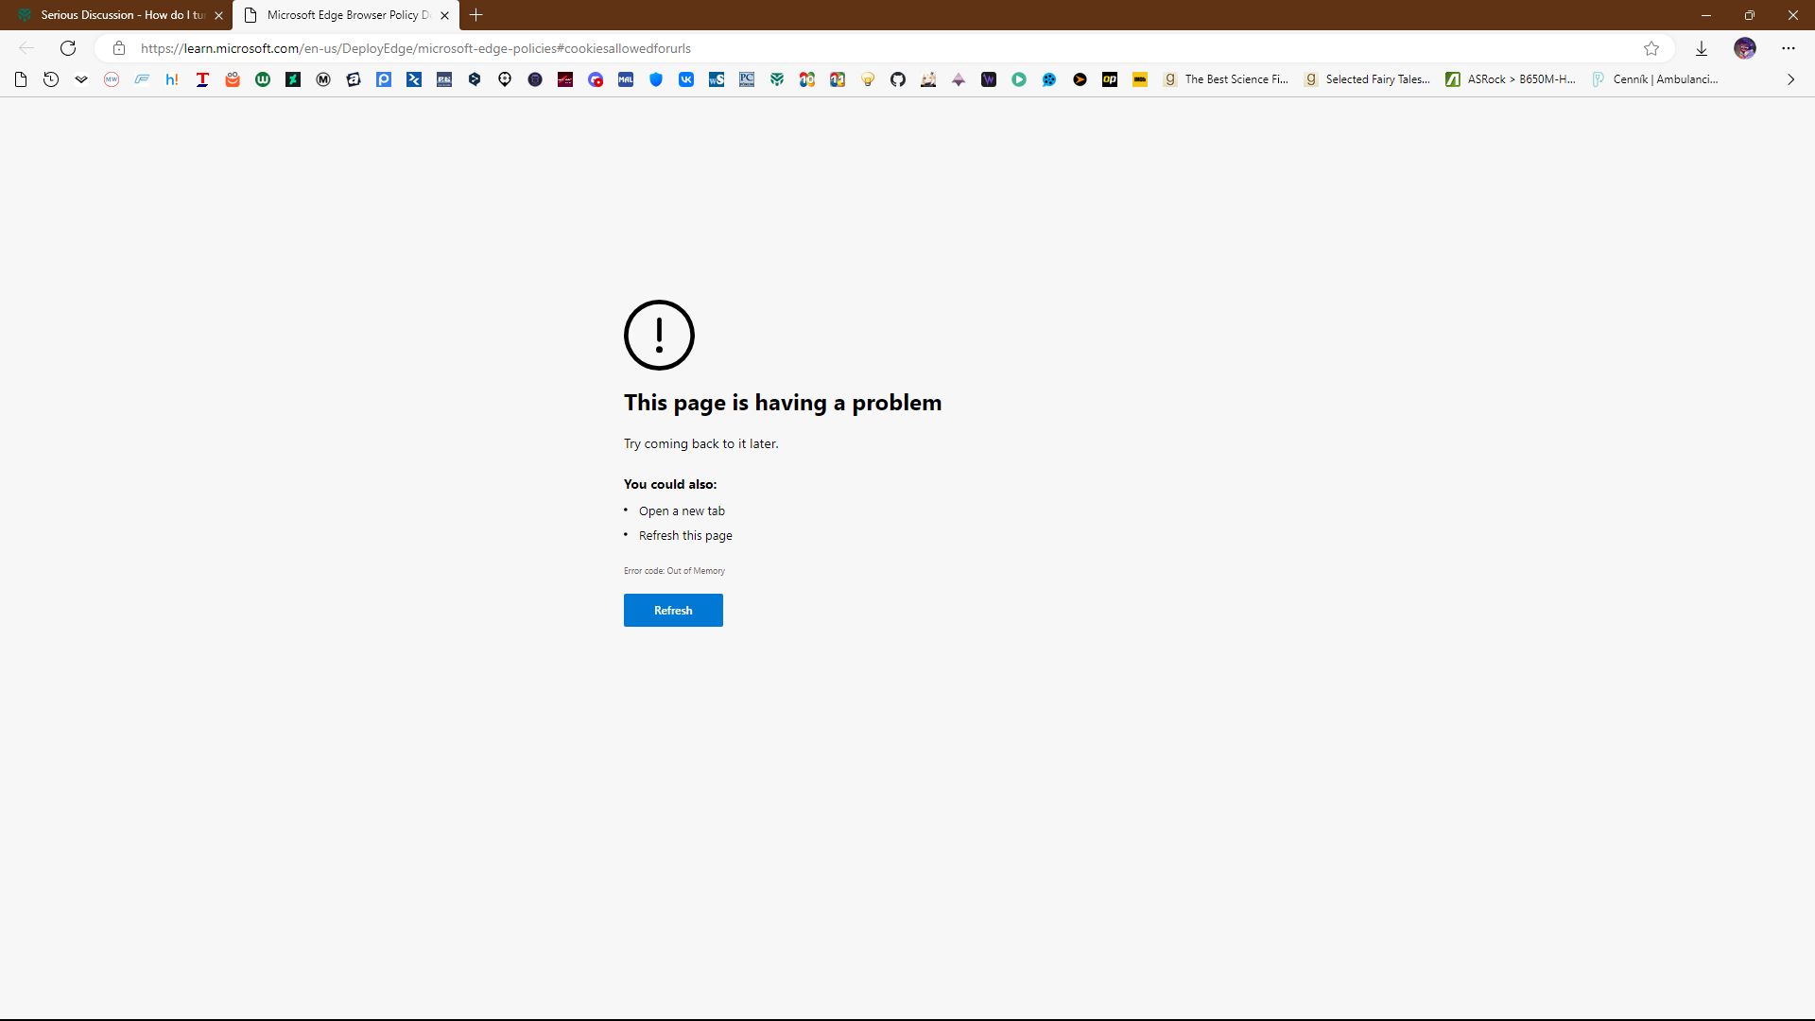Open the 'Cenník | Ambulanci...' bookmark
Screen dimensions: 1815x1021
1654,79
